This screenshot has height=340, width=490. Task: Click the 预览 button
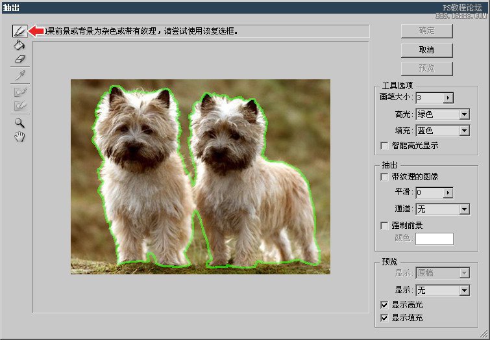coord(426,68)
